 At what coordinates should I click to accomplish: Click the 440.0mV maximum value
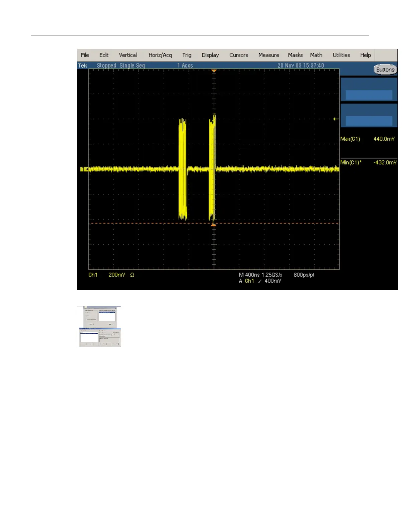384,139
